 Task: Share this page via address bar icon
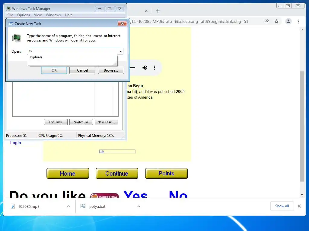click(x=267, y=21)
